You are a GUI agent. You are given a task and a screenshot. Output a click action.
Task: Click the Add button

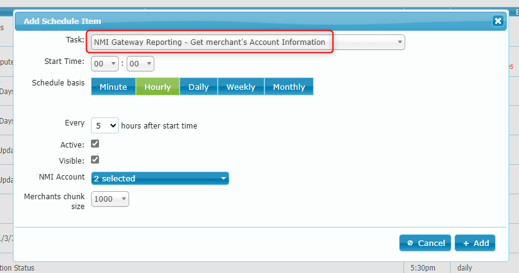pos(475,243)
